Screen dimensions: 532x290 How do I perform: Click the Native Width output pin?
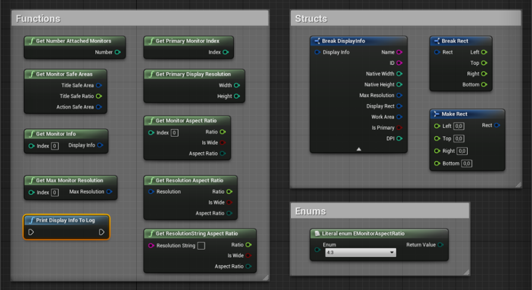[399, 74]
